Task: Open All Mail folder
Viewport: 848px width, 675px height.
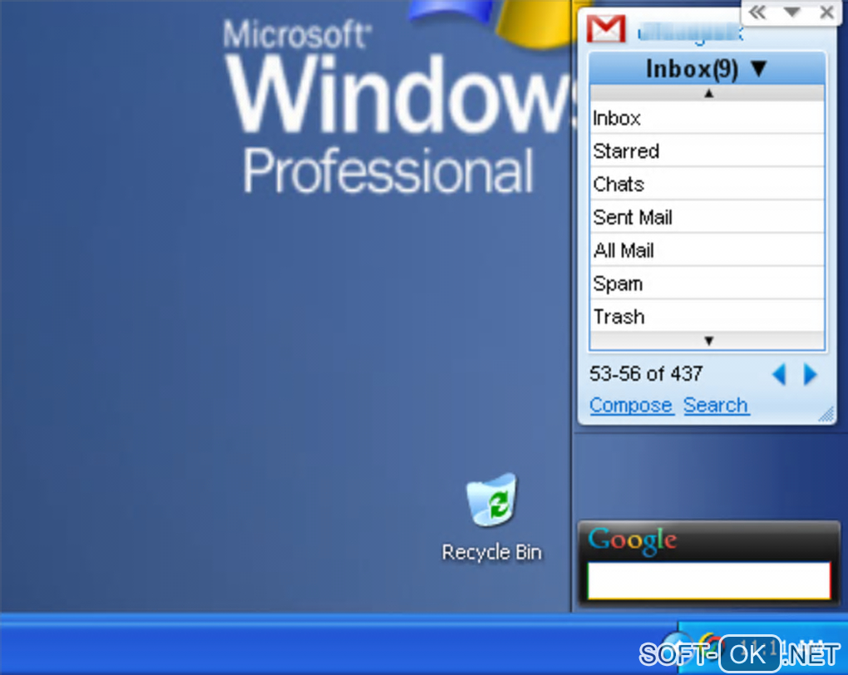Action: point(707,250)
